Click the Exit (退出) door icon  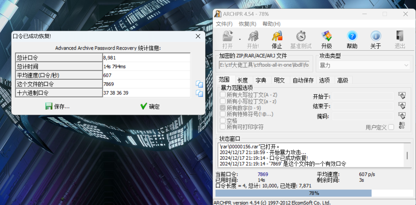pos(400,40)
